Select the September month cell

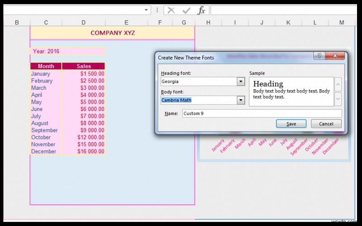point(46,130)
